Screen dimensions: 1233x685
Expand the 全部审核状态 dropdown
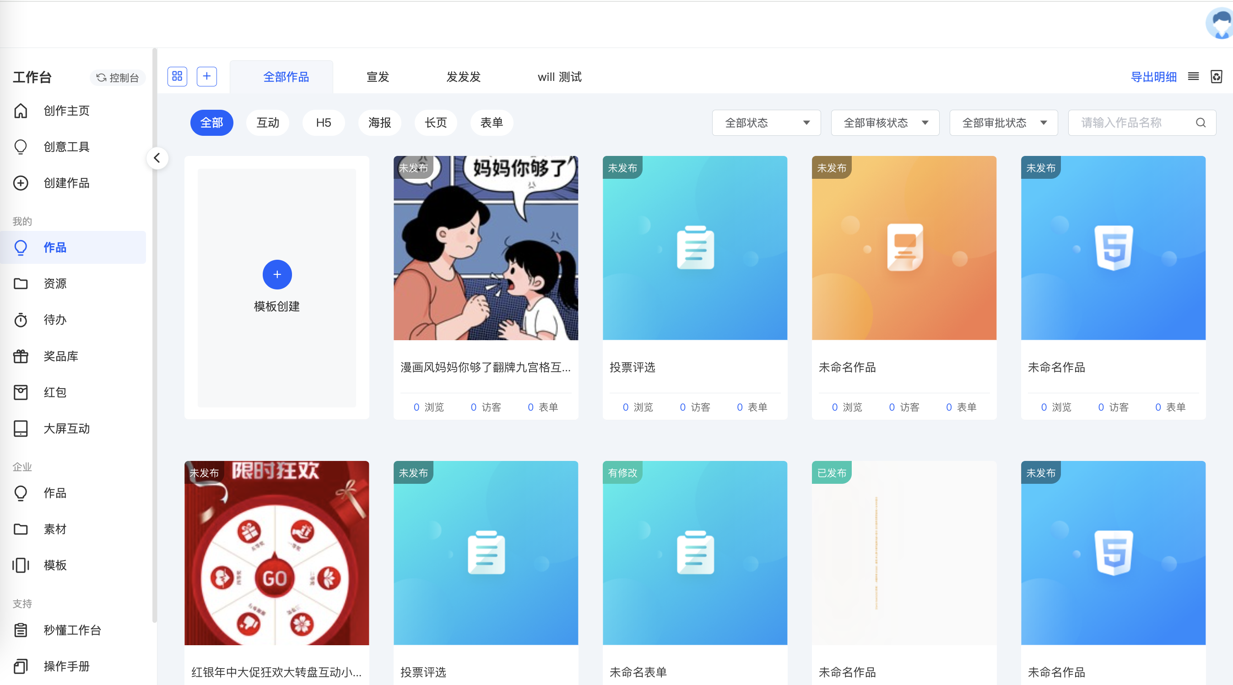pos(885,123)
